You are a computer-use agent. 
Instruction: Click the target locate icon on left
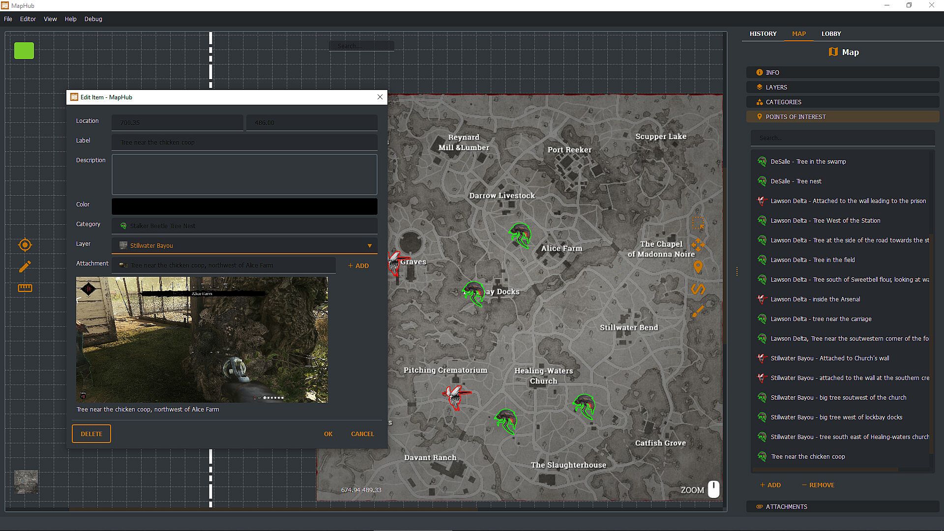(x=25, y=245)
